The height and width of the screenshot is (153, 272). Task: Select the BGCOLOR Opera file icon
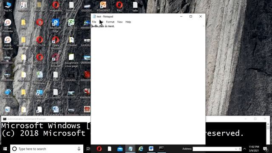[40, 42]
